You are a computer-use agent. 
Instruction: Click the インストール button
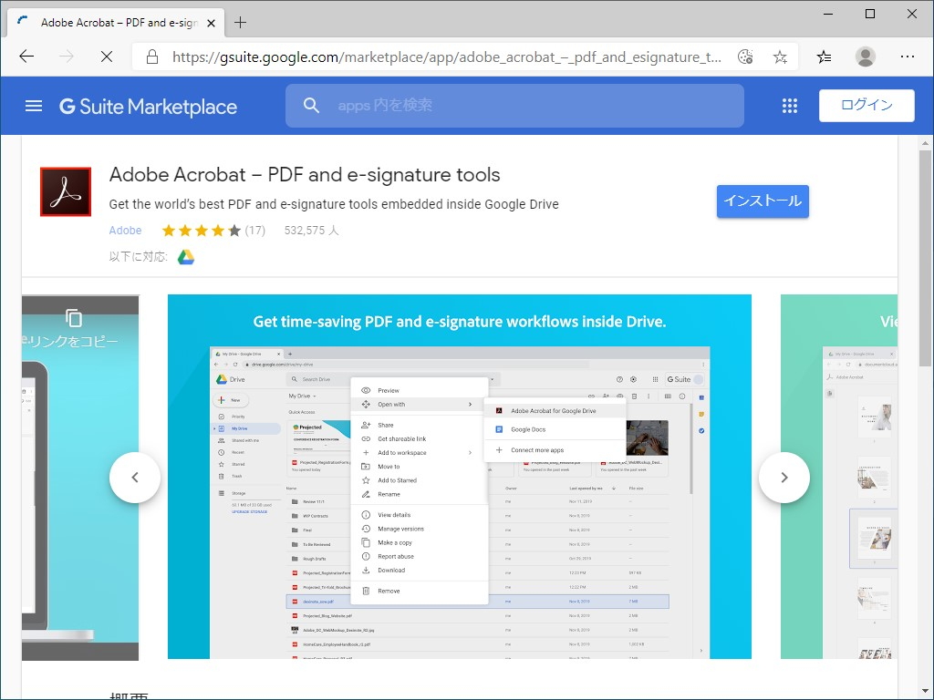763,201
